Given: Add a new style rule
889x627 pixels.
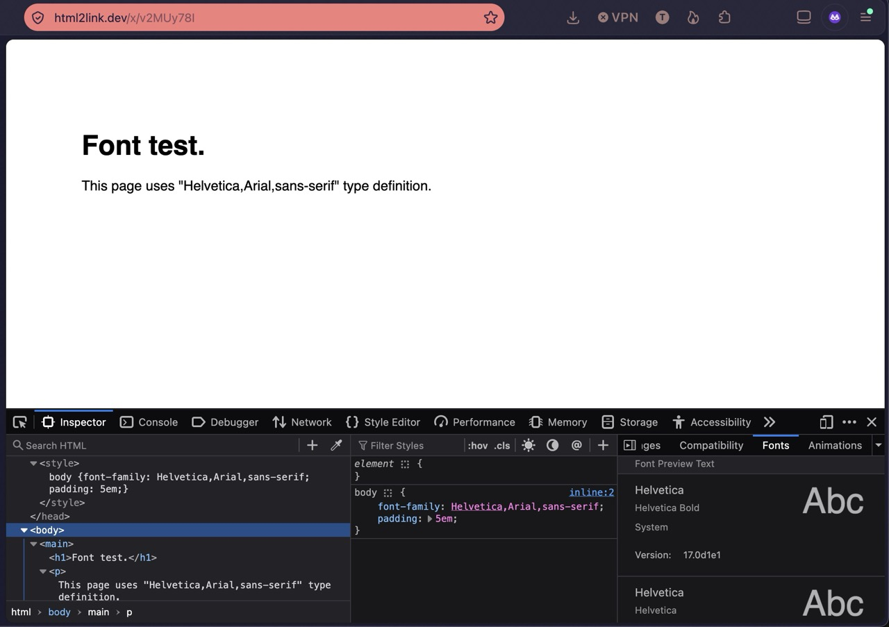Looking at the screenshot, I should [x=603, y=445].
